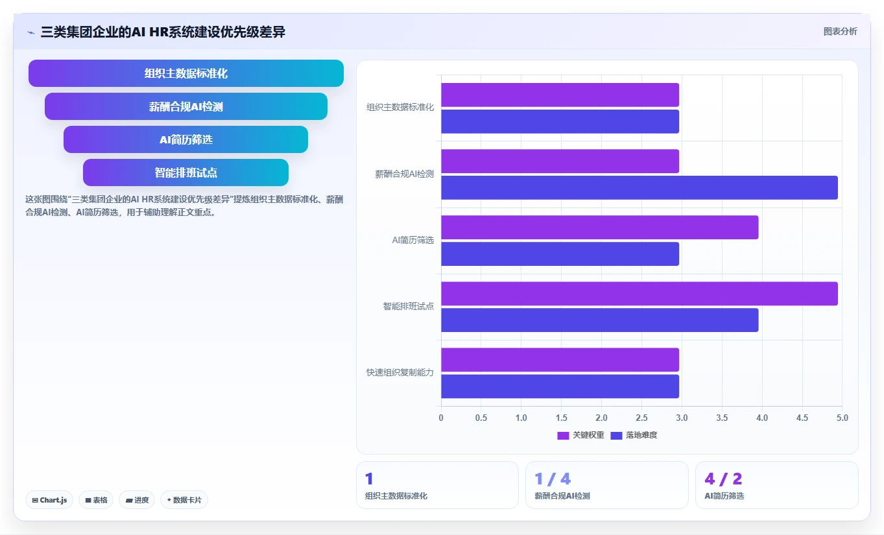Select the AI简历筛选 funnel bar
This screenshot has width=884, height=535.
coord(186,139)
